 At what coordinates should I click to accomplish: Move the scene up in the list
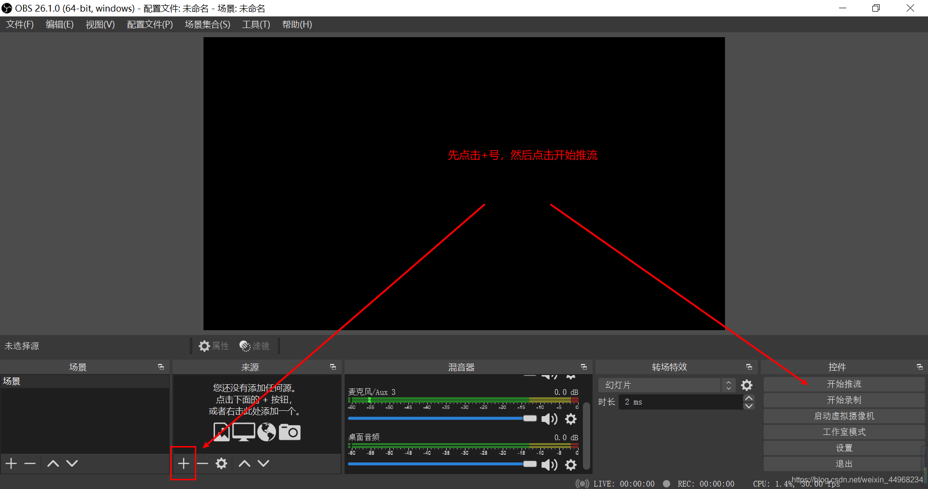click(53, 463)
